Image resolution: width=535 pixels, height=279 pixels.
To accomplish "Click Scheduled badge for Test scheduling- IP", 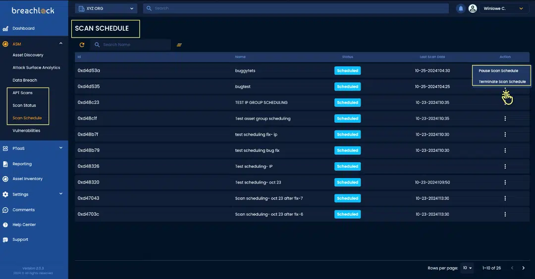I will [x=347, y=166].
